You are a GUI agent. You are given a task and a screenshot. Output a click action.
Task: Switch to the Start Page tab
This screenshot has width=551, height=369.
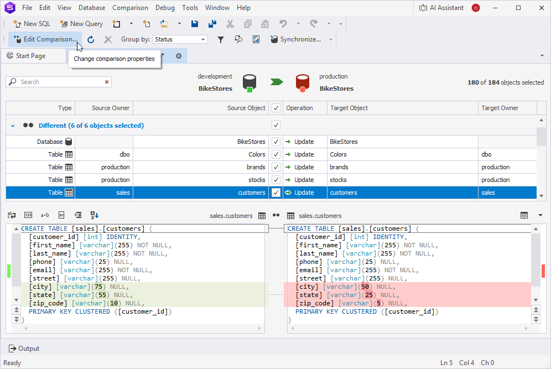point(34,55)
